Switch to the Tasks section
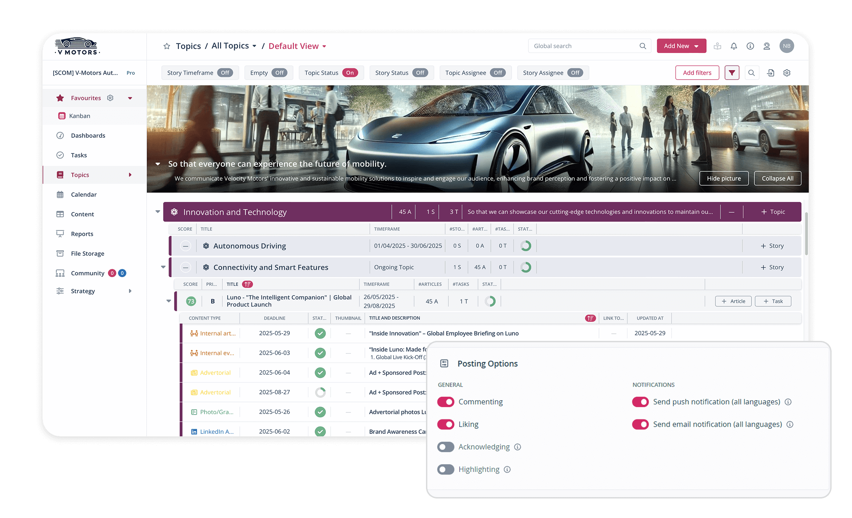Viewport: 852px width, 518px height. [x=78, y=155]
